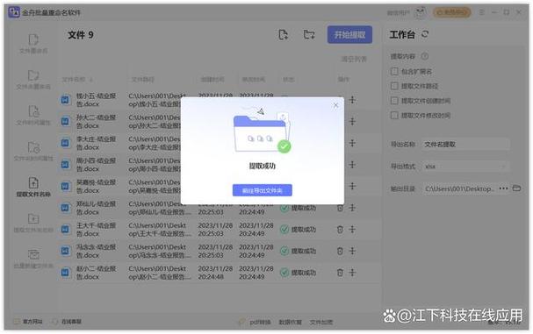The height and width of the screenshot is (334, 533).
Task: Enable the 包含扩展名 checkbox
Action: pos(394,71)
